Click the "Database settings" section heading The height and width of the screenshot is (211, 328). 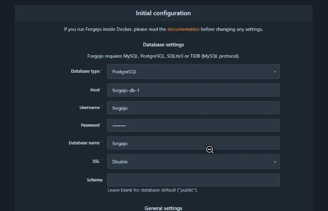[163, 45]
